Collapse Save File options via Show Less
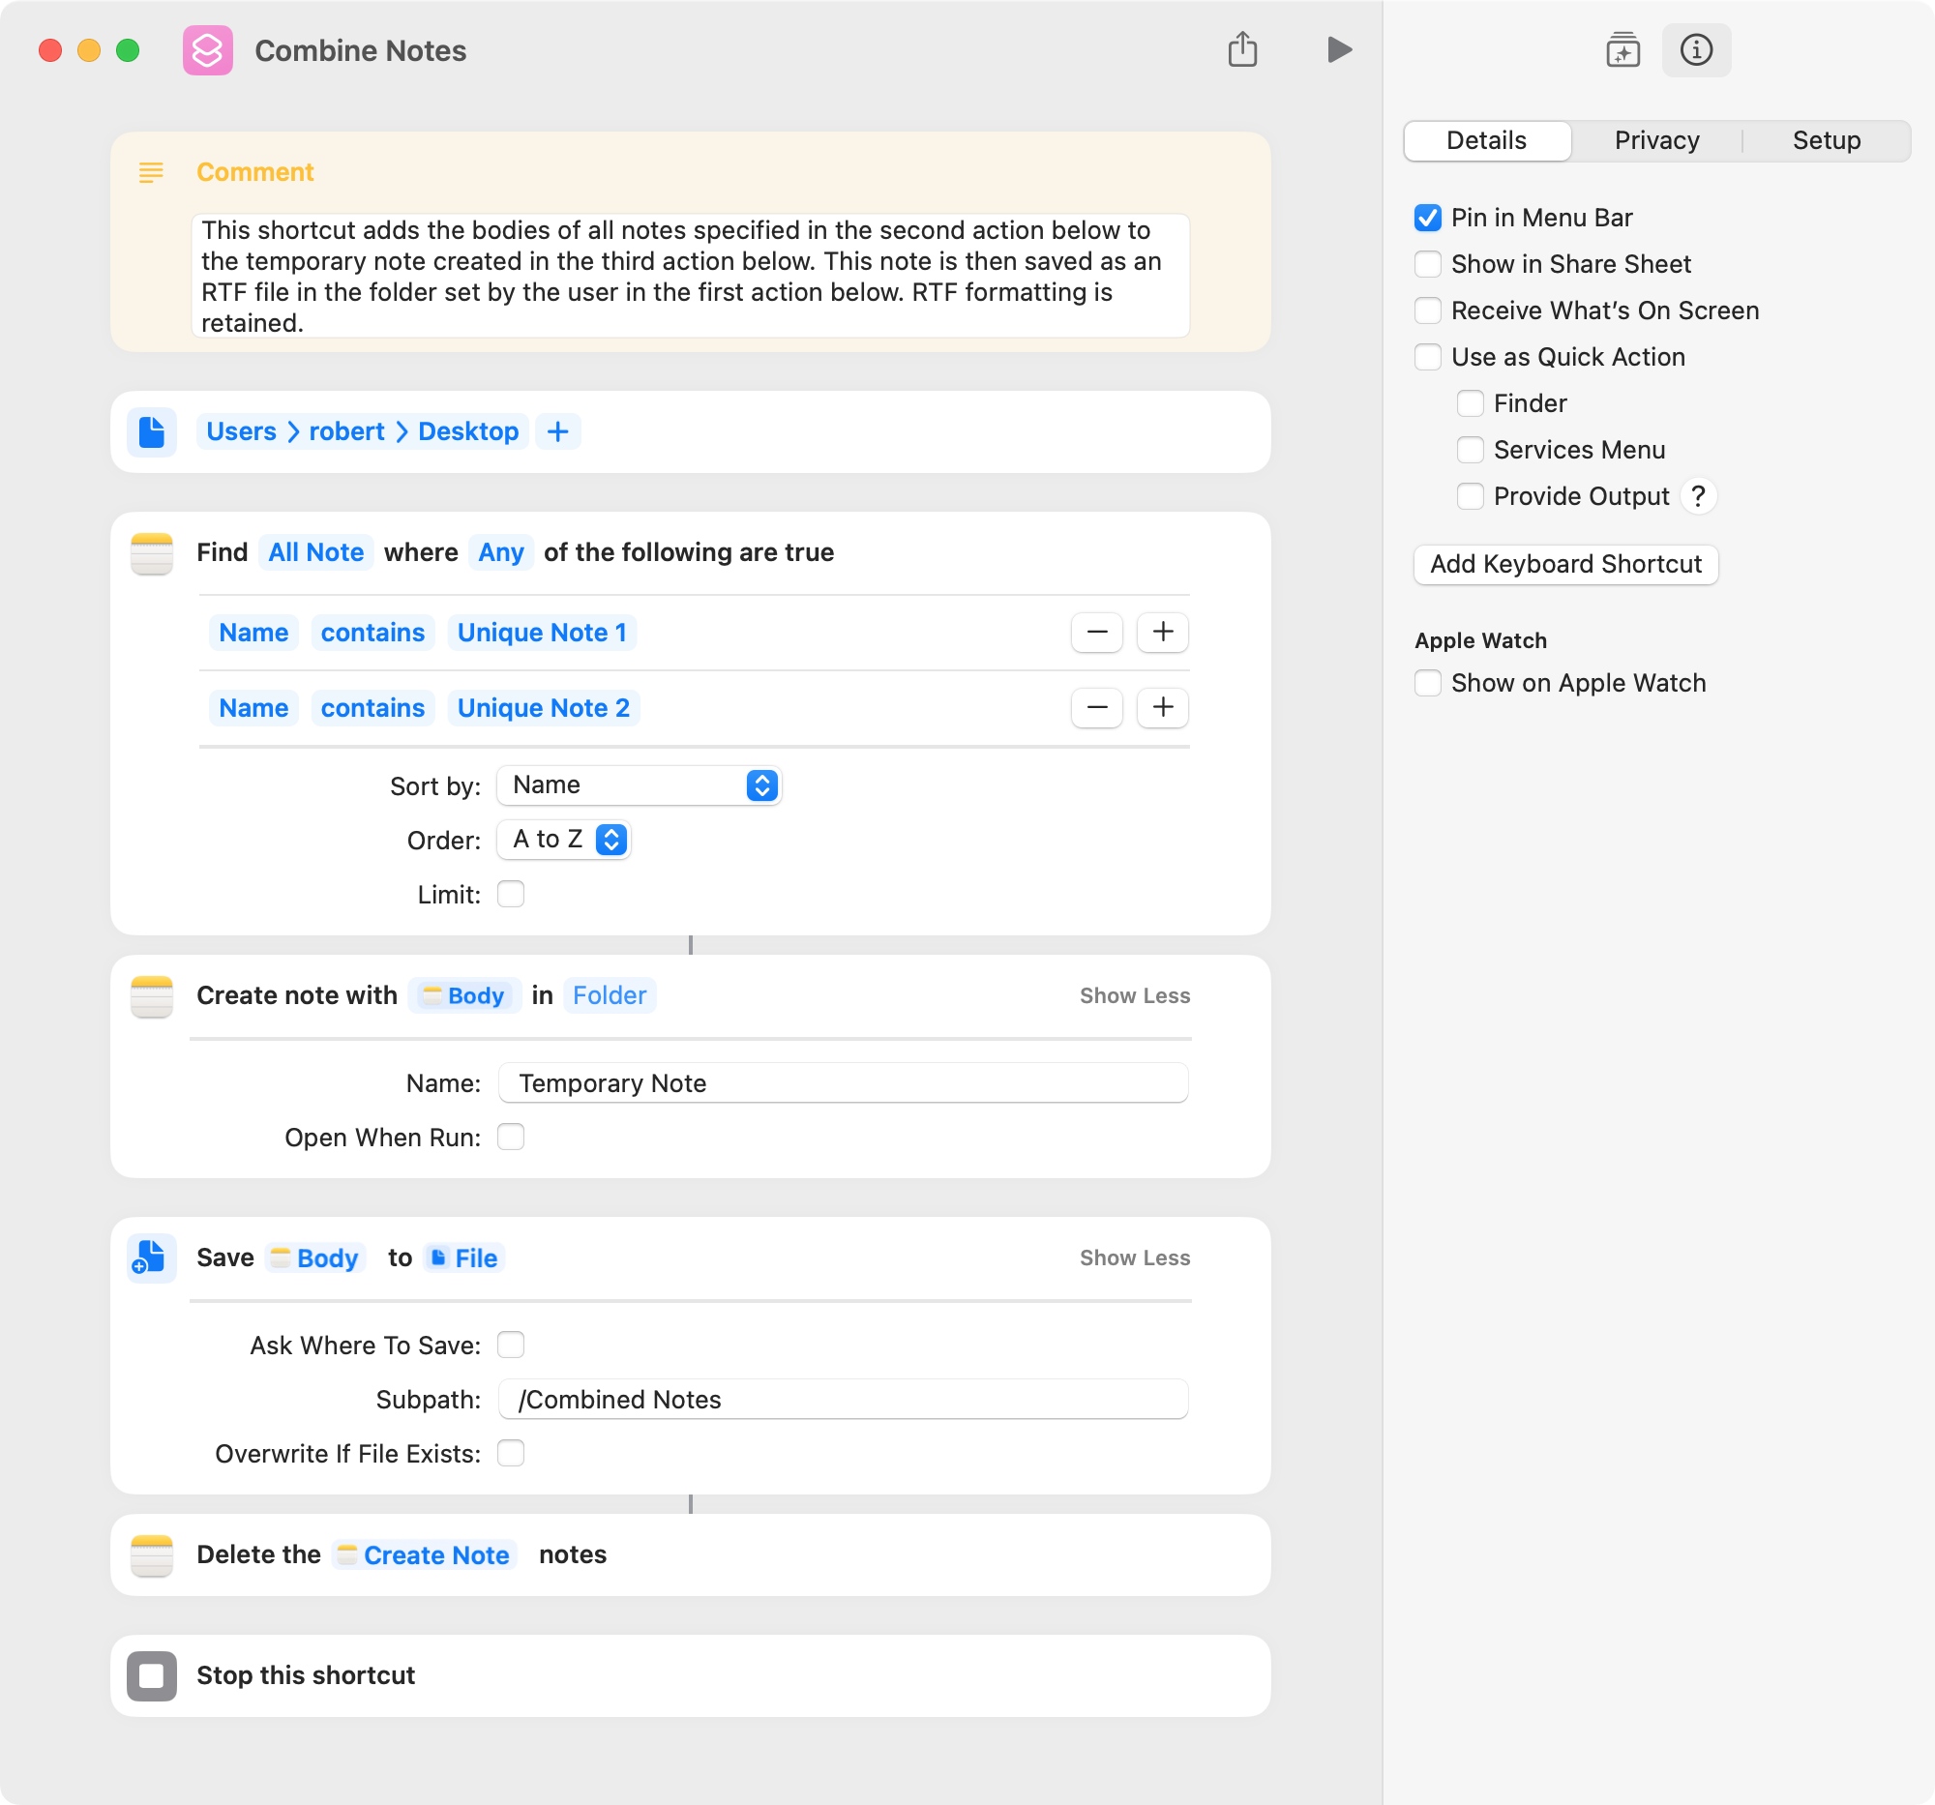 coord(1135,1258)
